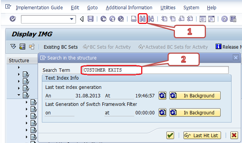Image resolution: width=242 pixels, height=143 pixels.
Task: Open the command field dropdown arrow
Action: click(71, 19)
